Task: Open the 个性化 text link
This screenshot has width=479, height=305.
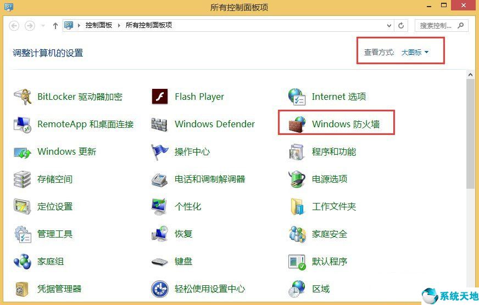Action: tap(188, 206)
